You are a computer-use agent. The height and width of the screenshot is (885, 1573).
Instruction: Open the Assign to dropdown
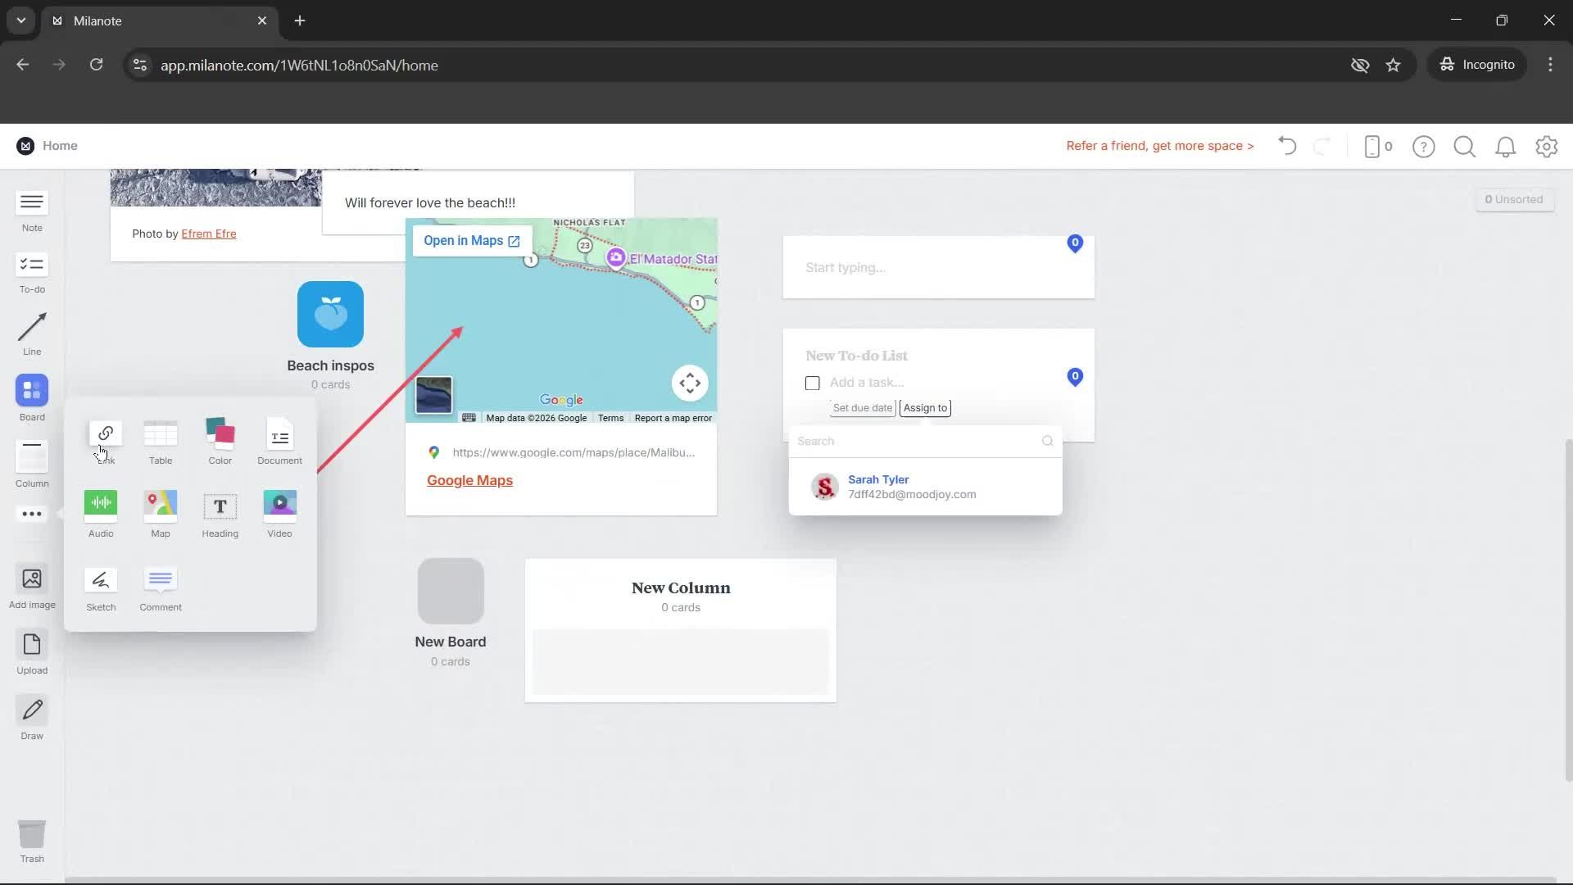[925, 408]
